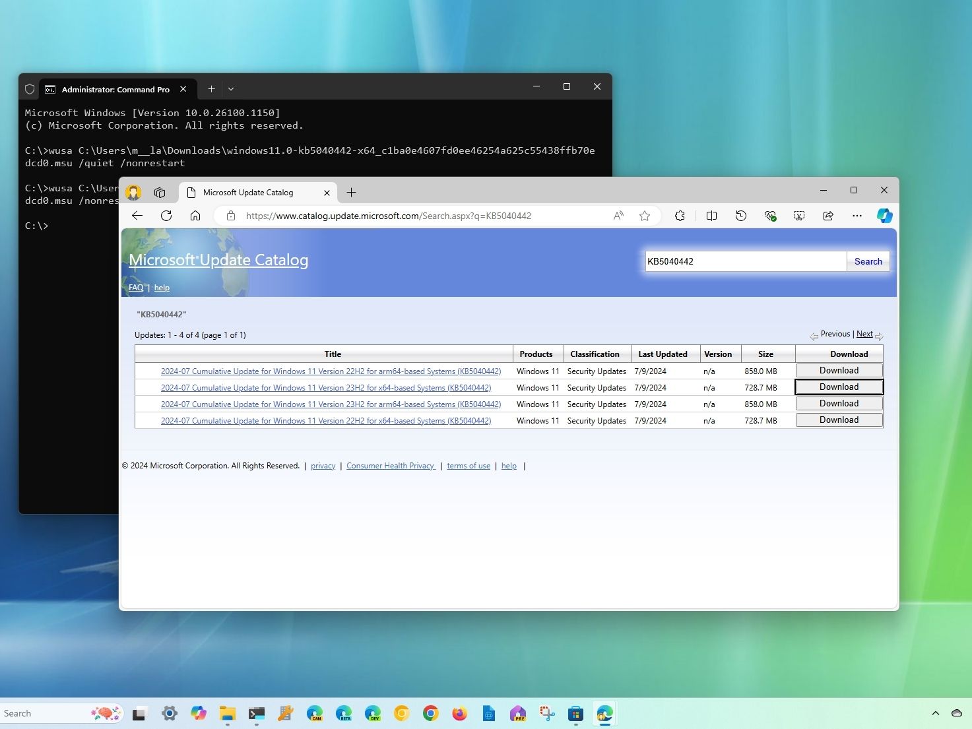The image size is (972, 729).
Task: Click the Next page link
Action: (864, 334)
